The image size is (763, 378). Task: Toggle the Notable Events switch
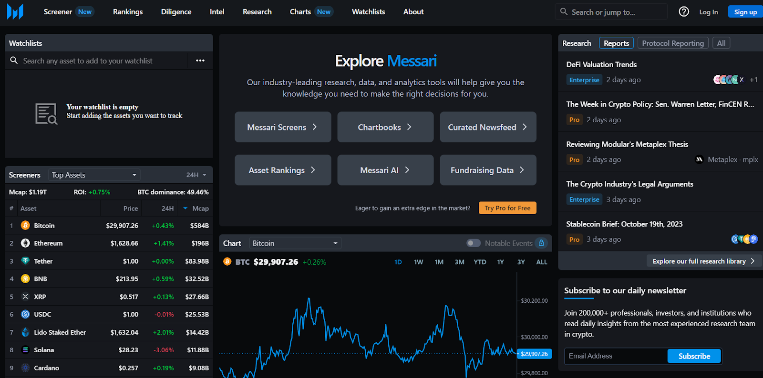click(474, 243)
